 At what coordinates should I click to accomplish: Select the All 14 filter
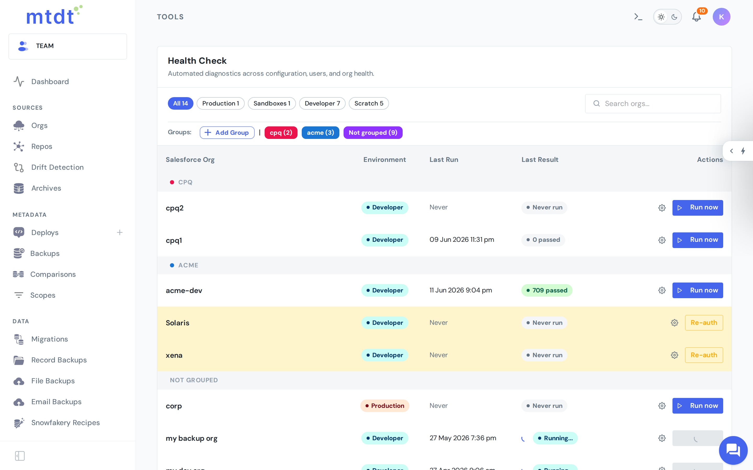point(180,103)
